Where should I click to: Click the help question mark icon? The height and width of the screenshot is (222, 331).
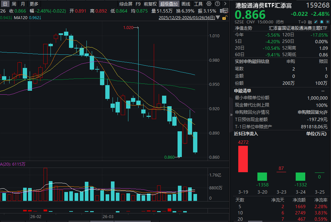click(217, 4)
